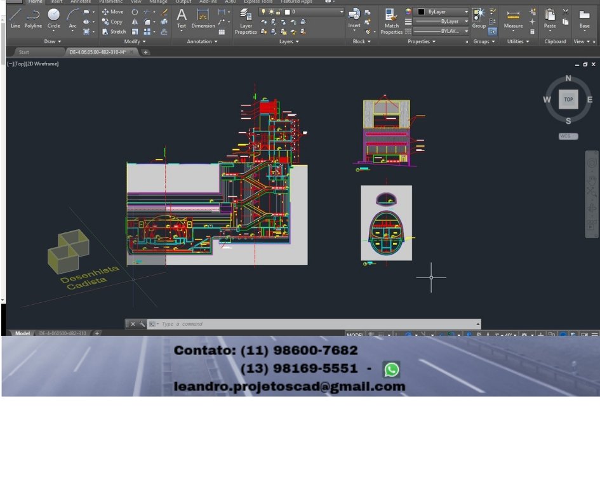Close the command line with X button
600x480 pixels.
[133, 324]
